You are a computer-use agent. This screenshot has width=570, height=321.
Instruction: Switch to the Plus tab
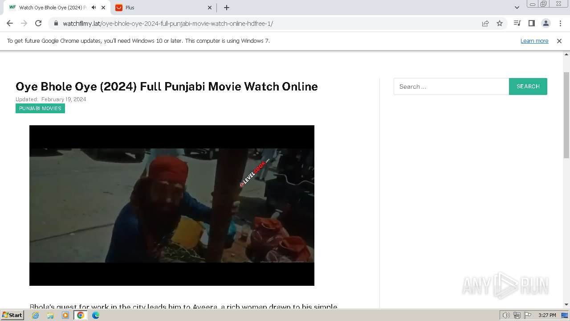164,8
